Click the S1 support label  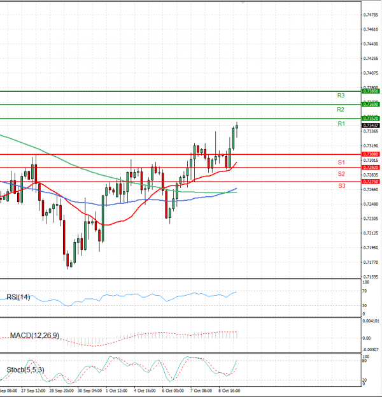(x=341, y=162)
